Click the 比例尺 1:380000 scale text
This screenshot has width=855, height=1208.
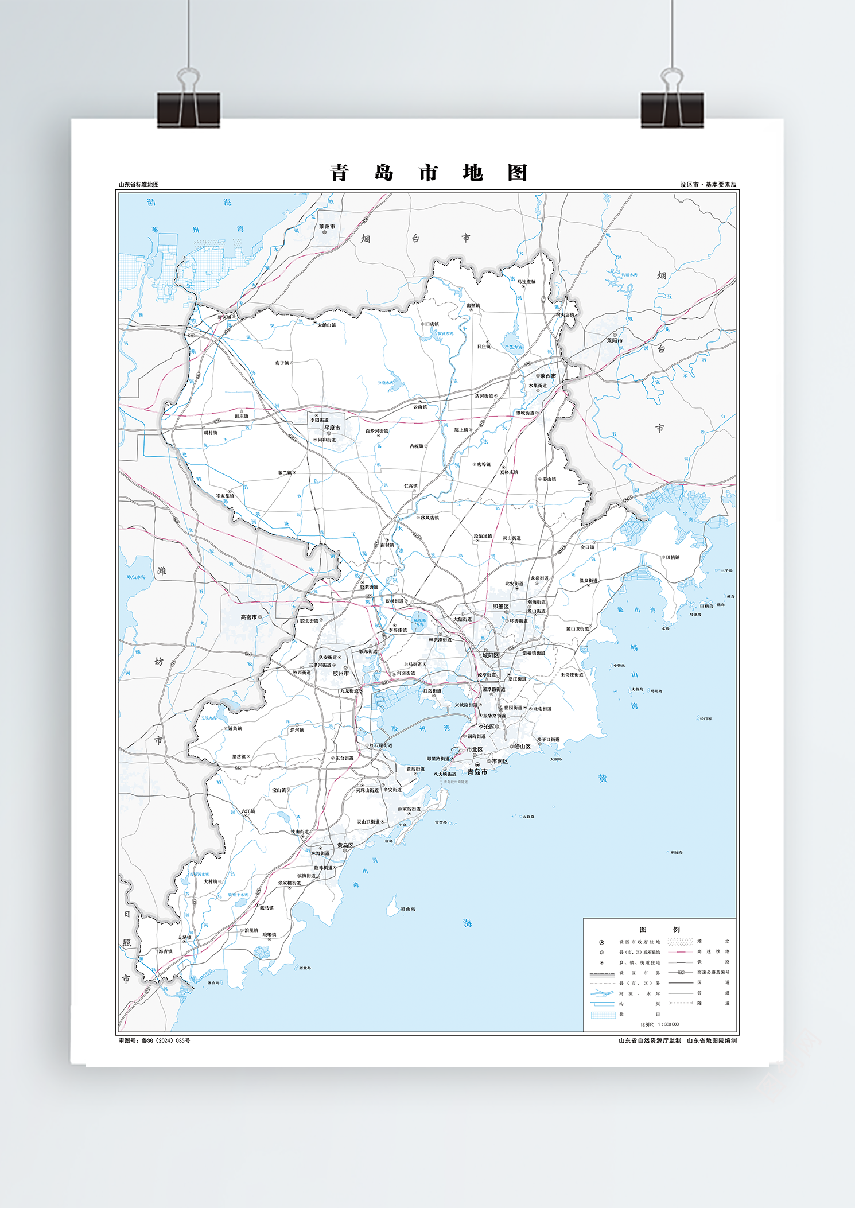click(x=660, y=1024)
